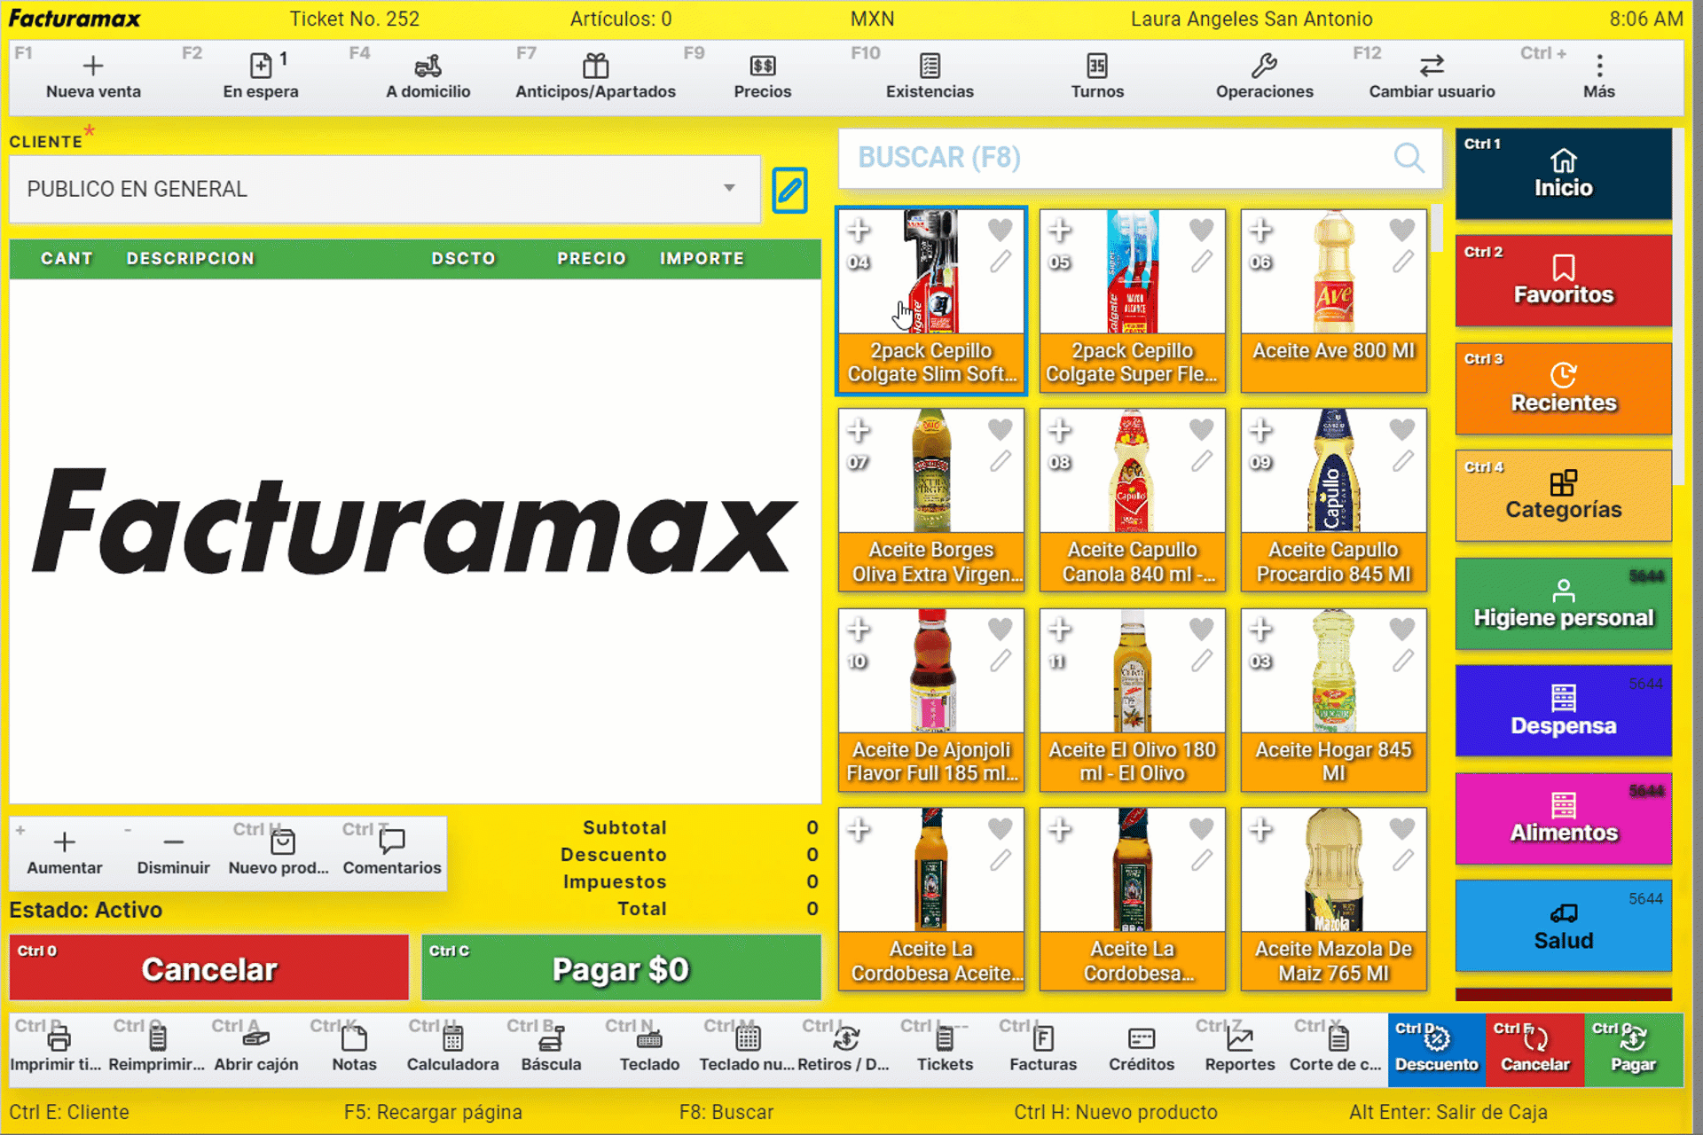Open the Precios price lookup

pos(763,76)
